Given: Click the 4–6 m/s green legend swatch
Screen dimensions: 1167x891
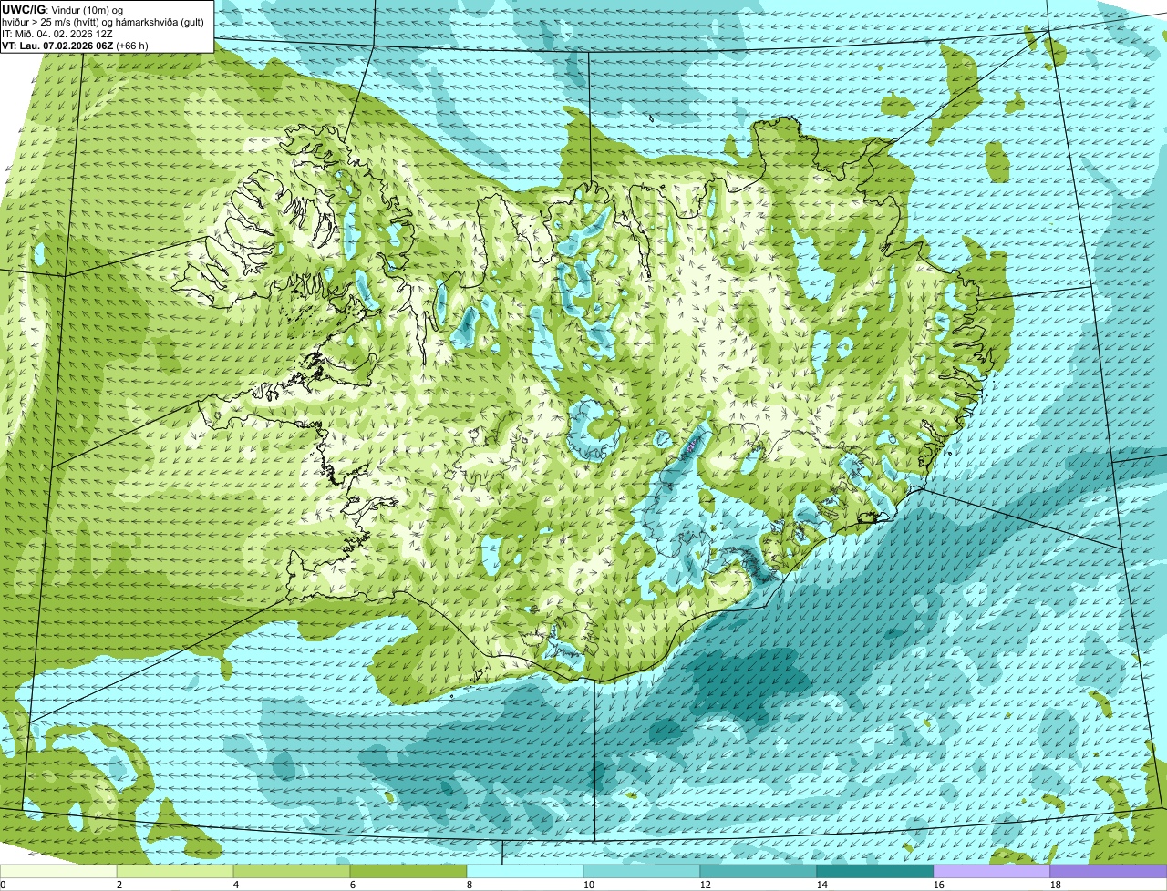Looking at the screenshot, I should pos(292,872).
